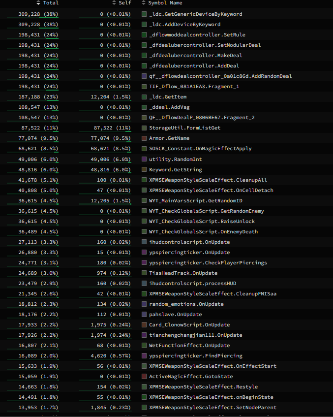Click color swatch beside _ldc.AddDeviceByKeyword
333x417 pixels.
[144, 25]
